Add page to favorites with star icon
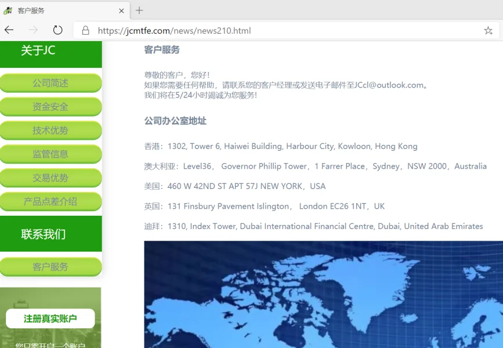503x348 pixels. point(488,31)
